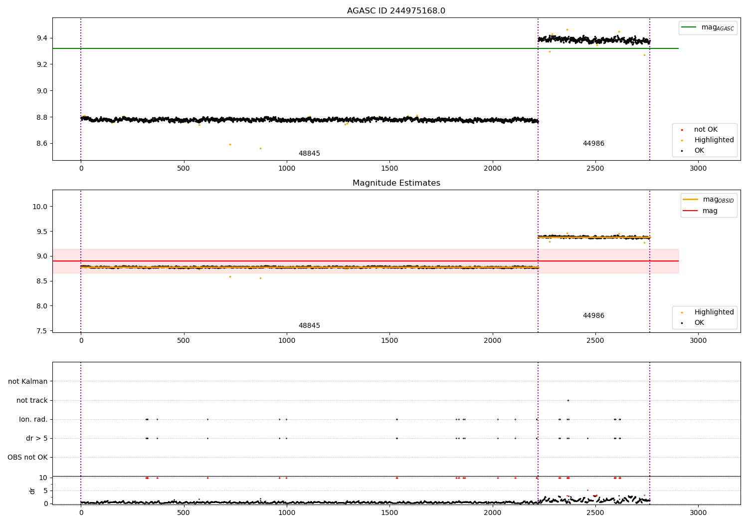Click the 9.5 y-axis tick label
Screen dimensions: 748x524
41,232
